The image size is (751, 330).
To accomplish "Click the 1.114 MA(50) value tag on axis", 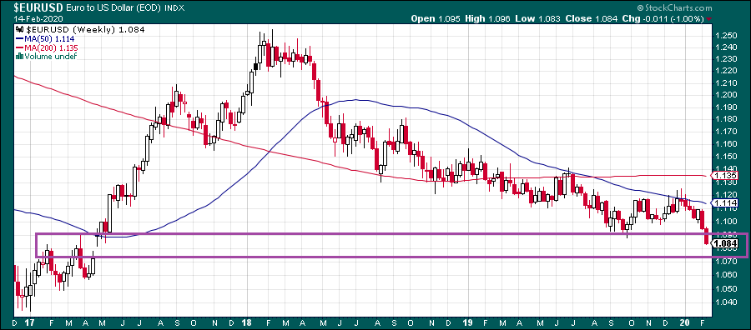I will [724, 203].
